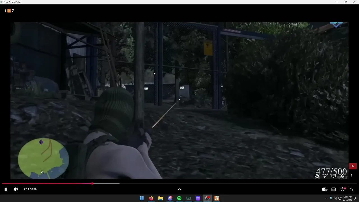
Task: Open more actions three-dot menu
Action: click(351, 176)
